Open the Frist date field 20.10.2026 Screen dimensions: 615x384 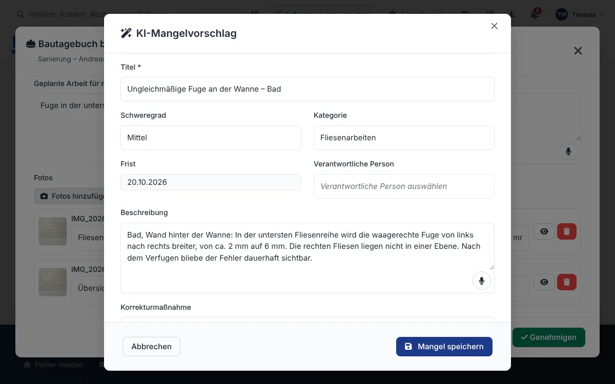point(211,182)
